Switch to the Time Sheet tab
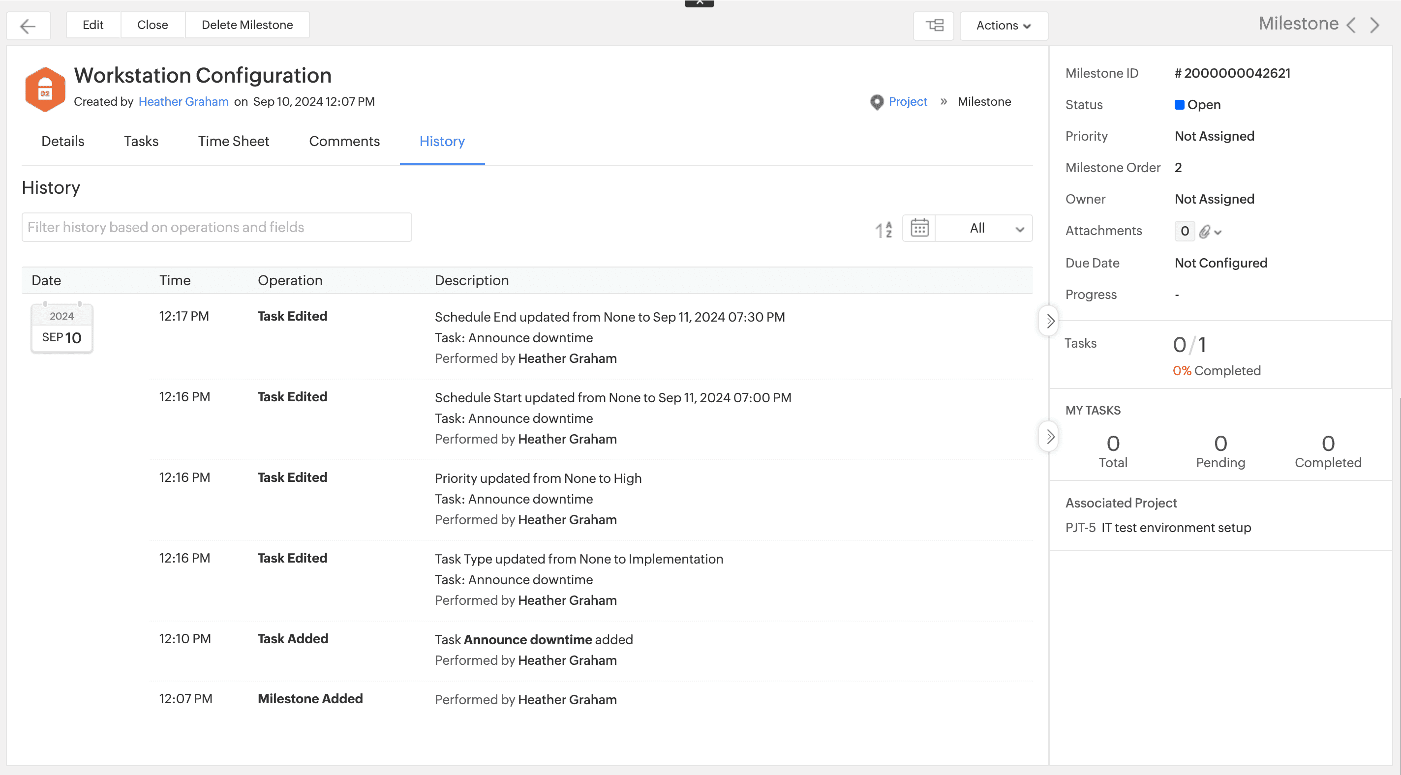This screenshot has width=1401, height=775. (233, 142)
